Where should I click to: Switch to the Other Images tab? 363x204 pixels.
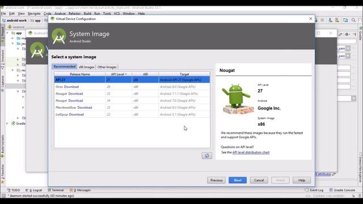click(x=107, y=67)
